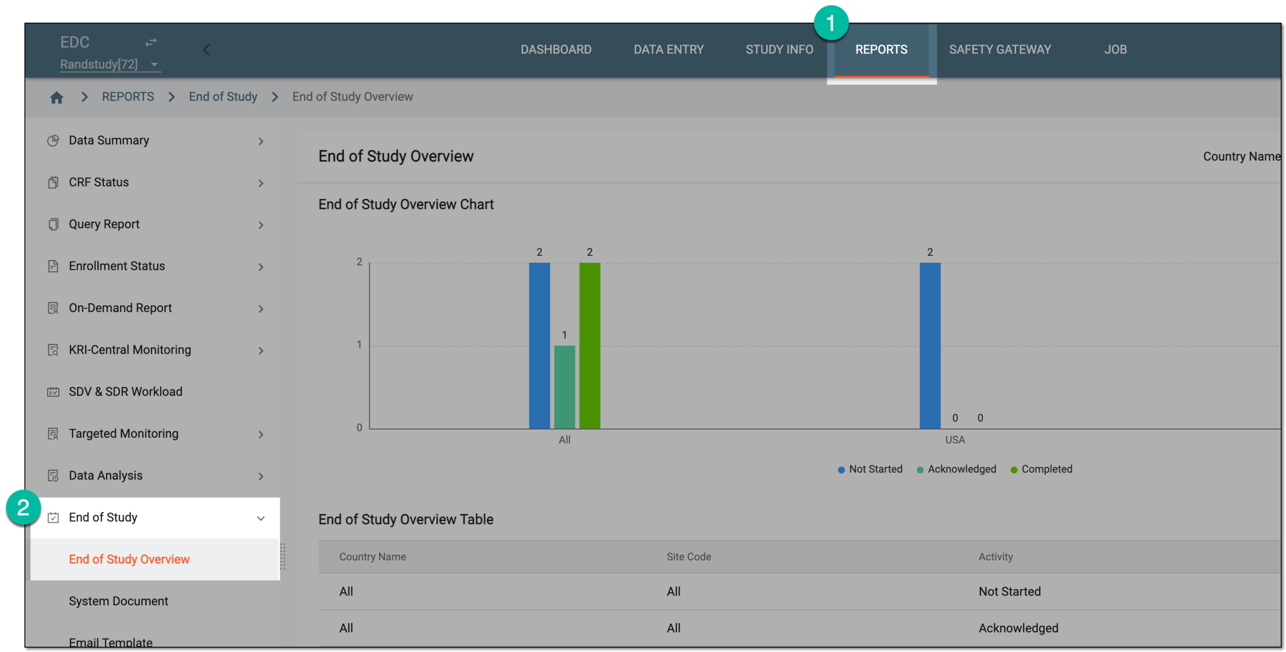Click the Acknowledged bar for All
The width and height of the screenshot is (1286, 652).
click(564, 387)
